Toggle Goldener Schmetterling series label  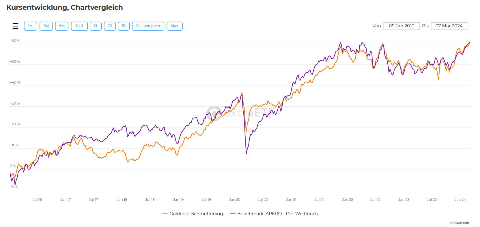click(196, 214)
